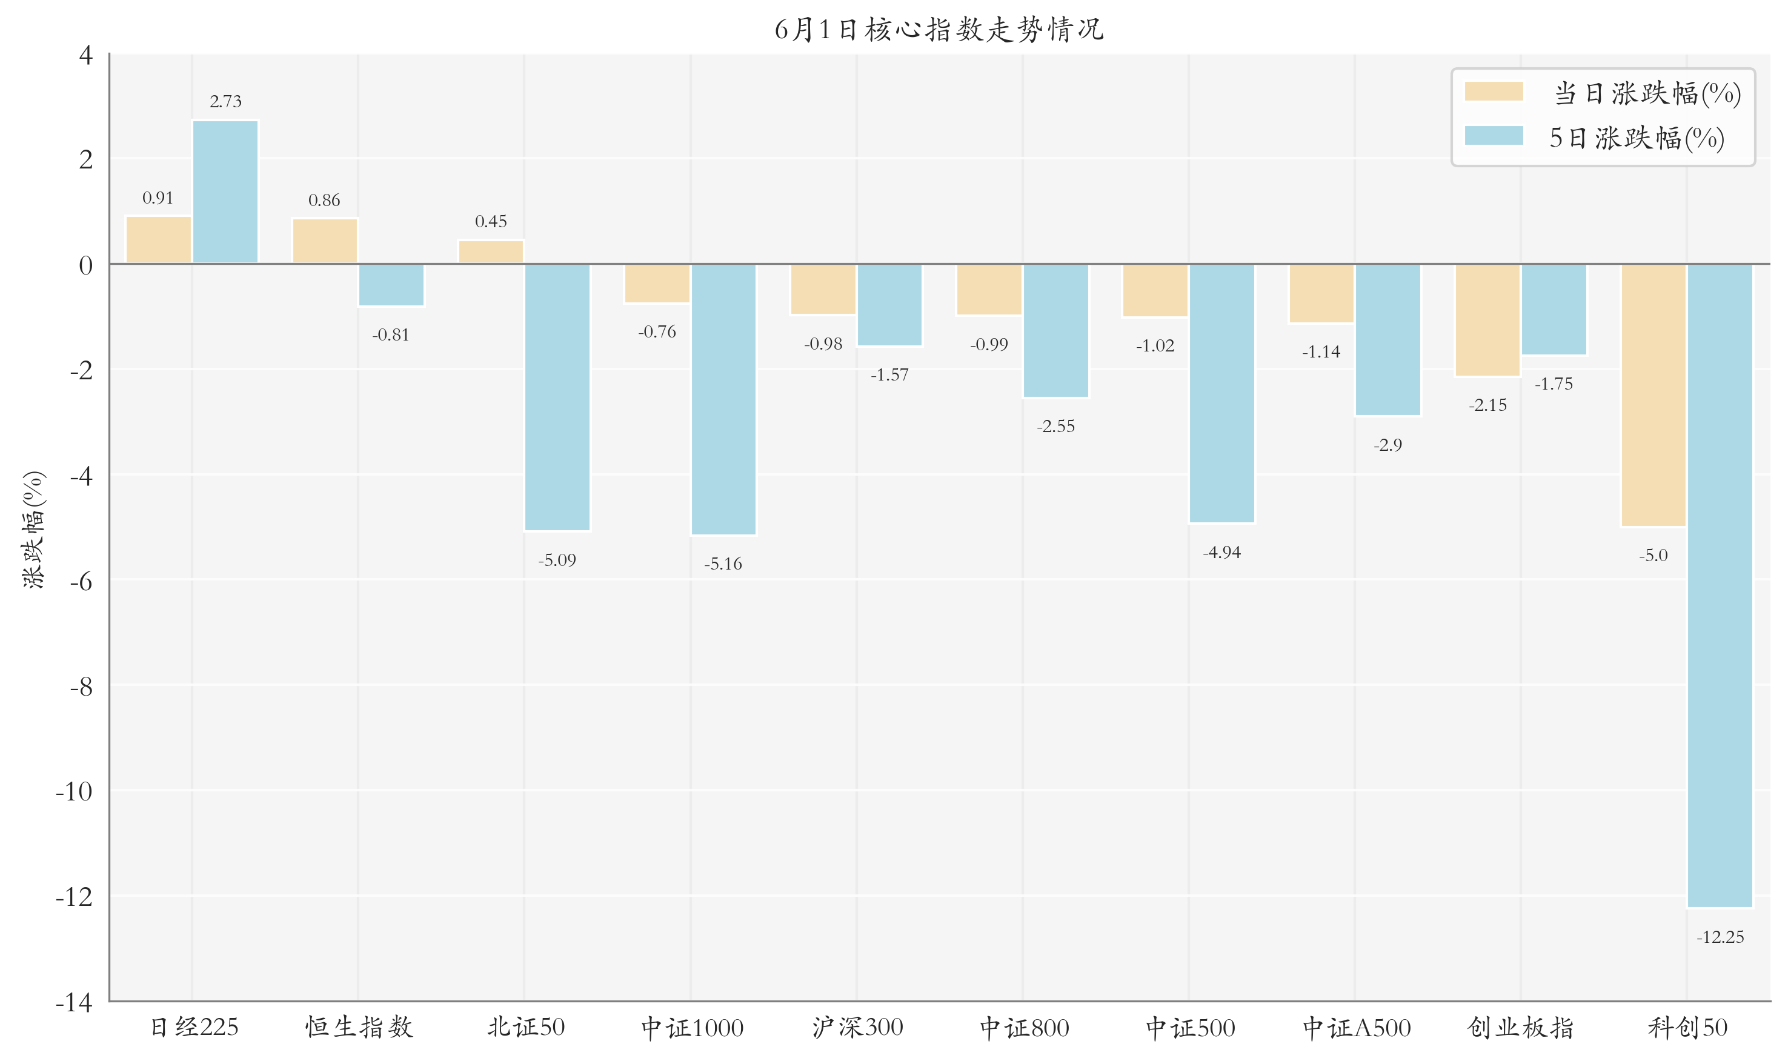Viewport: 1788px width, 1061px height.
Task: Click the blue bar labeled 2.73
Action: pos(225,191)
